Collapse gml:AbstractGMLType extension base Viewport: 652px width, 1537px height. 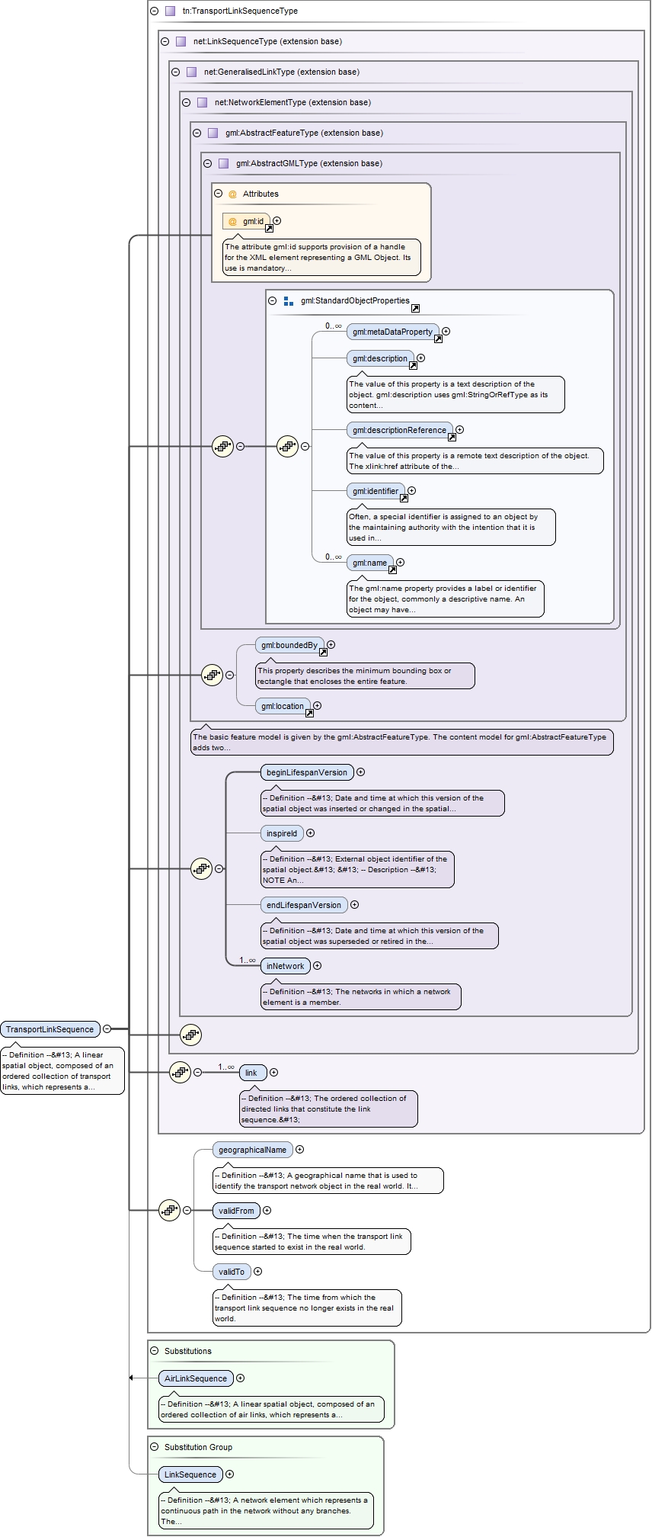207,164
